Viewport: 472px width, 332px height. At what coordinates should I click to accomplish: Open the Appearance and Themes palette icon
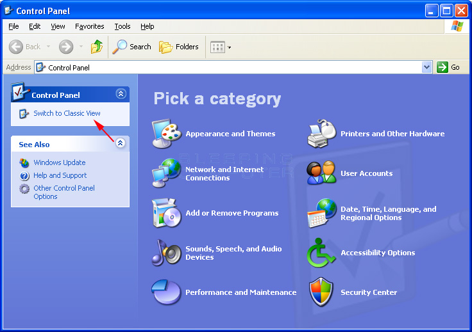(167, 134)
